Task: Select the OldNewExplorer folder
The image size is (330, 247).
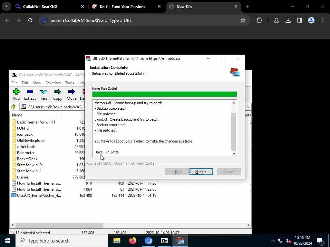Action: click(x=31, y=140)
